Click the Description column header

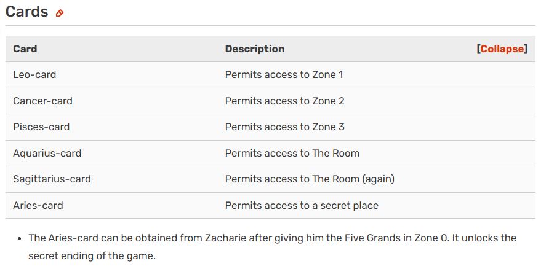(255, 49)
